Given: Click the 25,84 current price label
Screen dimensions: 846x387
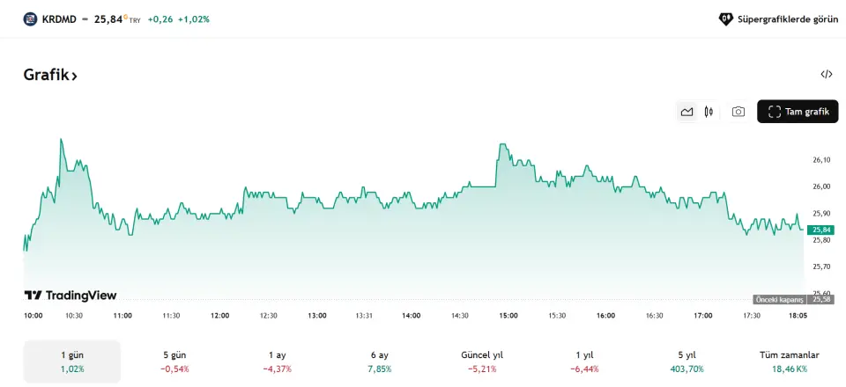Looking at the screenshot, I should pos(821,230).
